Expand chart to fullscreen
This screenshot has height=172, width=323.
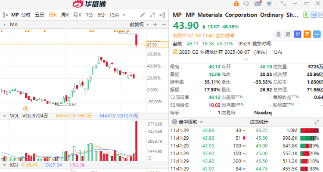[152, 15]
